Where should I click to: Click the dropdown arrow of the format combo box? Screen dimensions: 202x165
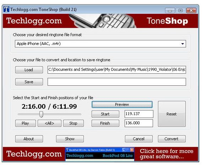coord(182,44)
